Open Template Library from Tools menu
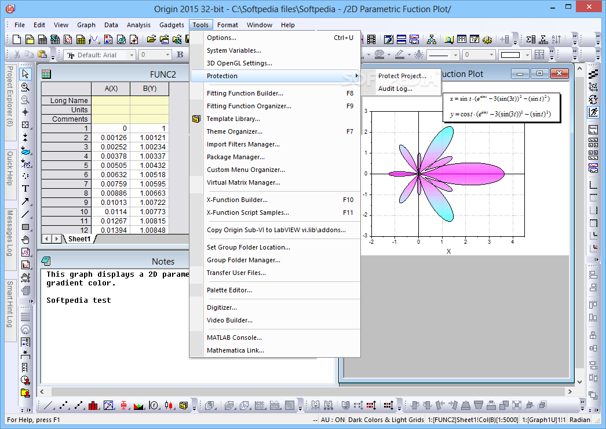 point(275,119)
